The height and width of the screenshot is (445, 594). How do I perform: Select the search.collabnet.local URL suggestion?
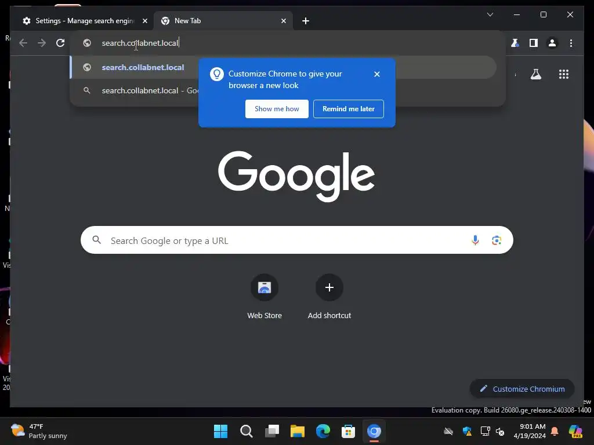point(283,67)
